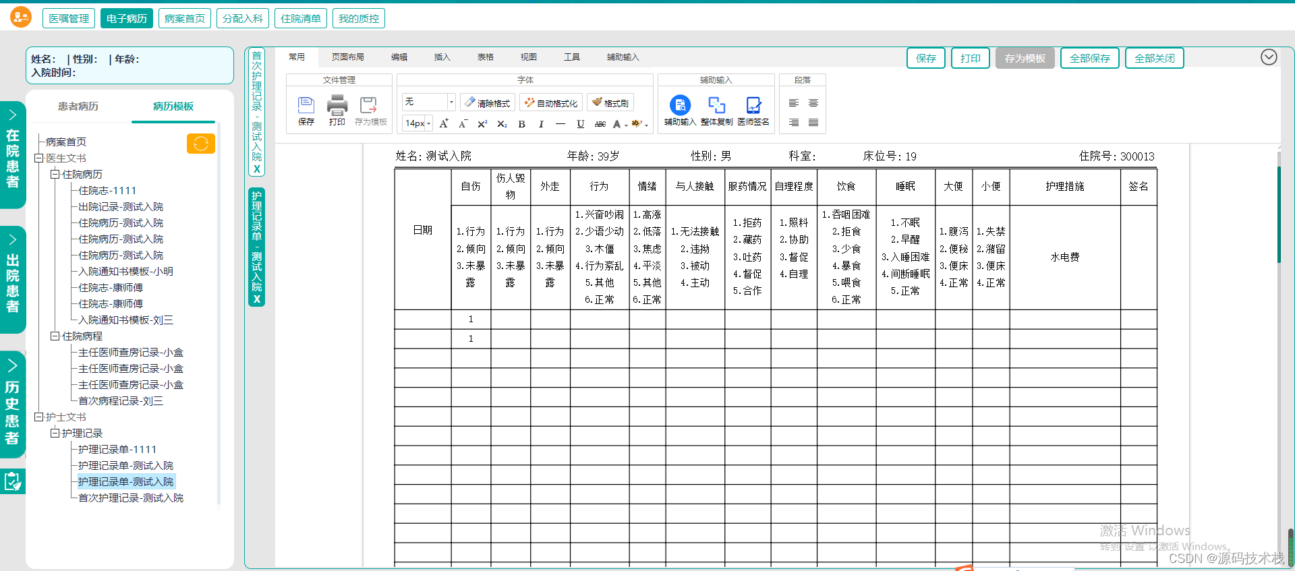This screenshot has width=1295, height=571.
Task: Open the 页面布局 ribbon tab
Action: pyautogui.click(x=348, y=57)
